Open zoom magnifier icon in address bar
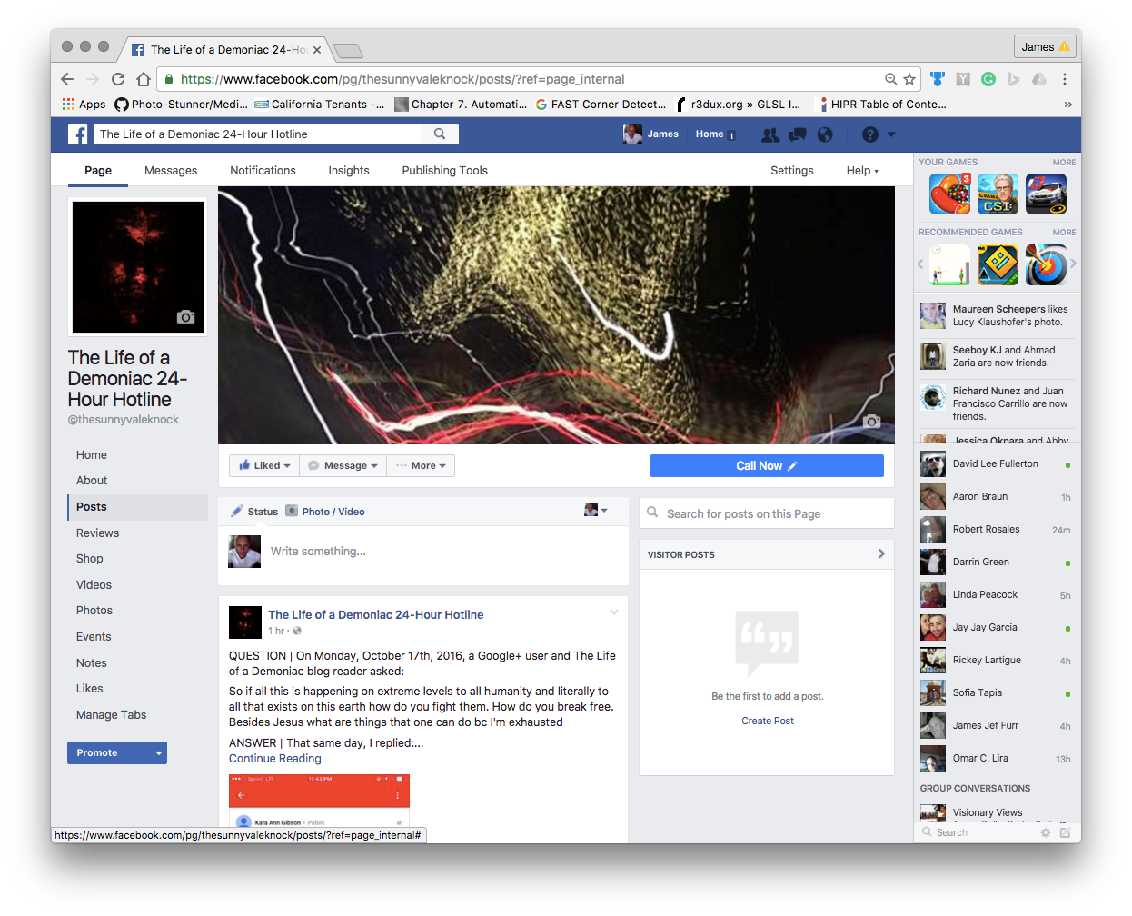1132x916 pixels. (891, 79)
